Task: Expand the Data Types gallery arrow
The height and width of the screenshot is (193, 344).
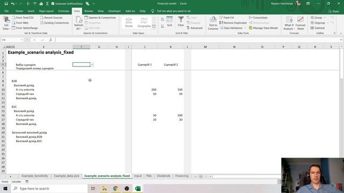Action: (x=154, y=27)
